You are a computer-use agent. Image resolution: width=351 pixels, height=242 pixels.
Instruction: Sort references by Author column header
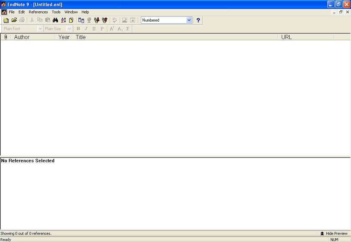pos(33,37)
